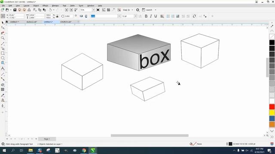Screen dimensions: 275x154
Task: Open the File menu
Action: [3, 6]
